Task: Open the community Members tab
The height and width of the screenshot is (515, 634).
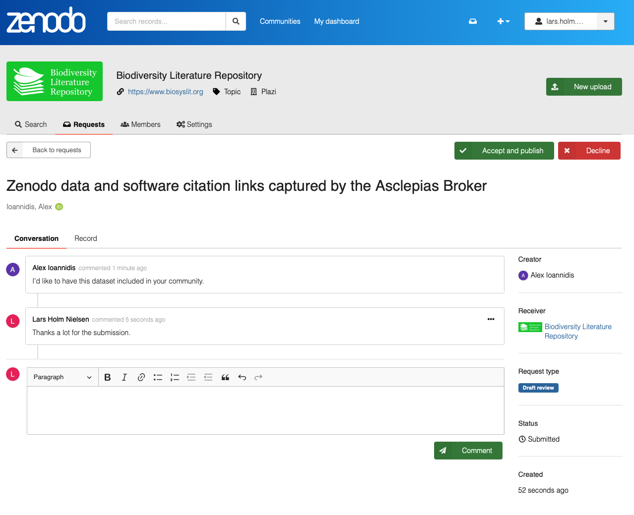Action: tap(141, 124)
